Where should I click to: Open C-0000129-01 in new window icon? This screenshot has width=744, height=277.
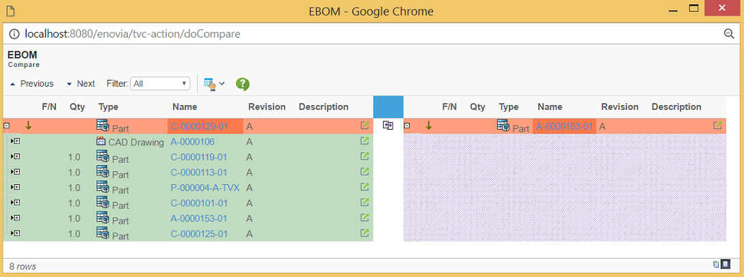pyautogui.click(x=364, y=126)
